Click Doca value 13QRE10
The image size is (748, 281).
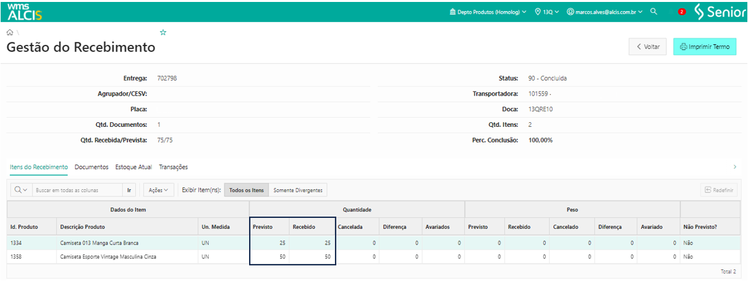pos(541,109)
